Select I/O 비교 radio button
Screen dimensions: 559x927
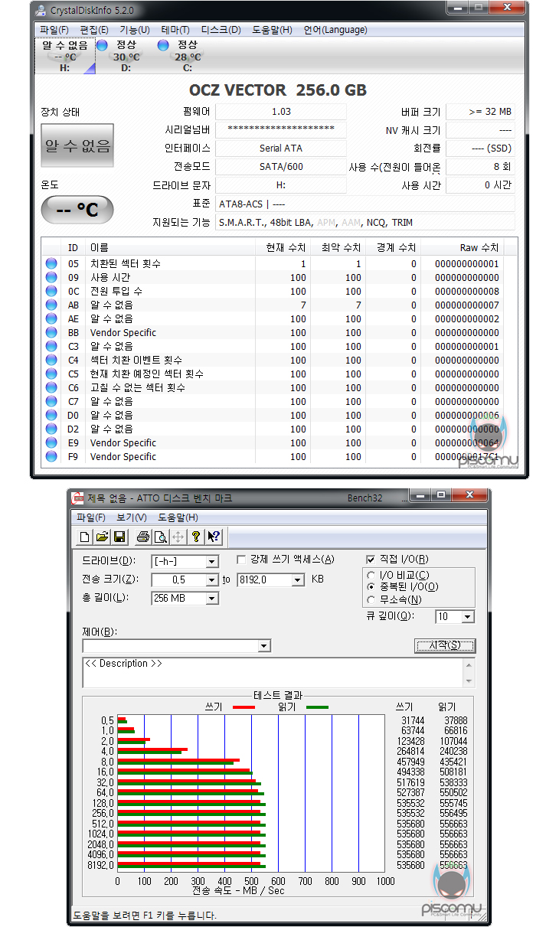(372, 575)
